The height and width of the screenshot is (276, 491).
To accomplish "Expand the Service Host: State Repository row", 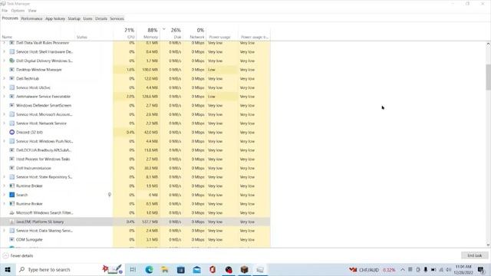I will (x=4, y=177).
